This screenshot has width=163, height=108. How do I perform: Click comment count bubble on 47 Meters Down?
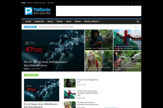tap(81, 33)
